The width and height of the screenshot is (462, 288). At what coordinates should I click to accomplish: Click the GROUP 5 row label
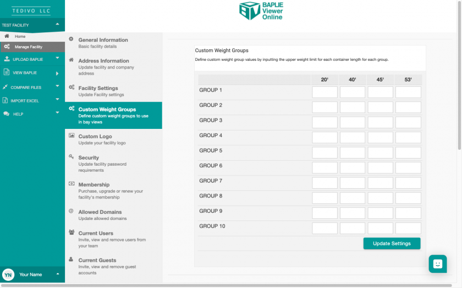coord(211,150)
